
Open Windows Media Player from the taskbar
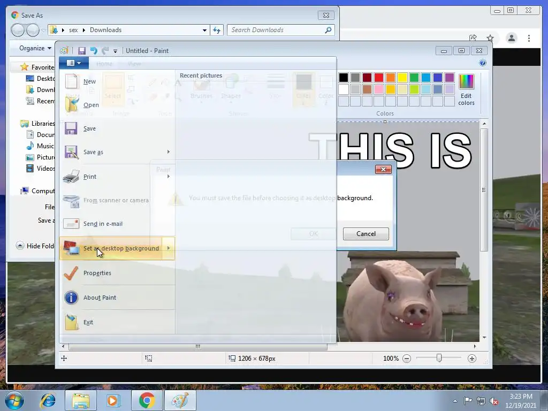[x=113, y=400]
